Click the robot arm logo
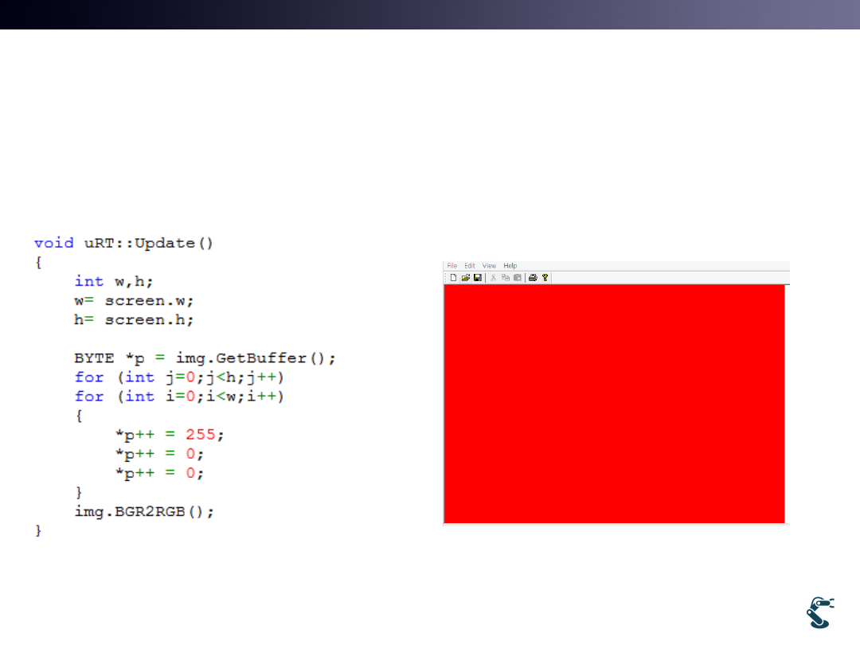Image resolution: width=860 pixels, height=645 pixels. point(820,612)
